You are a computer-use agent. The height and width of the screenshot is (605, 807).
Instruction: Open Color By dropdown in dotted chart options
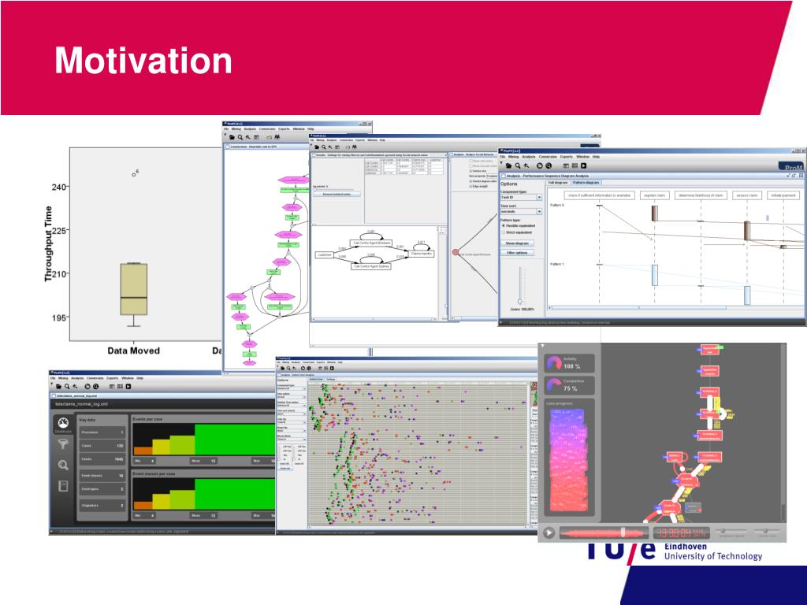click(x=292, y=422)
